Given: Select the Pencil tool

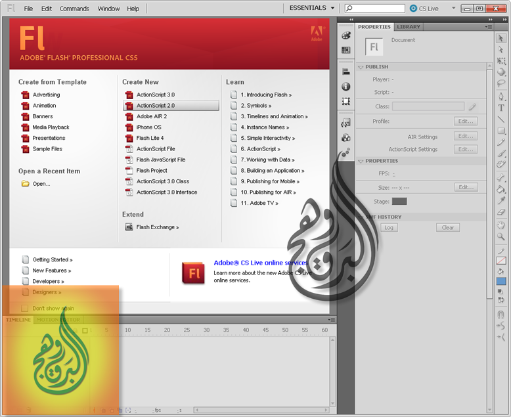Looking at the screenshot, I should (501, 143).
